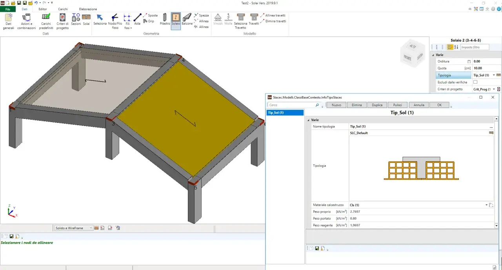Activate the Balcone tool
The height and width of the screenshot is (270, 502).
[187, 19]
